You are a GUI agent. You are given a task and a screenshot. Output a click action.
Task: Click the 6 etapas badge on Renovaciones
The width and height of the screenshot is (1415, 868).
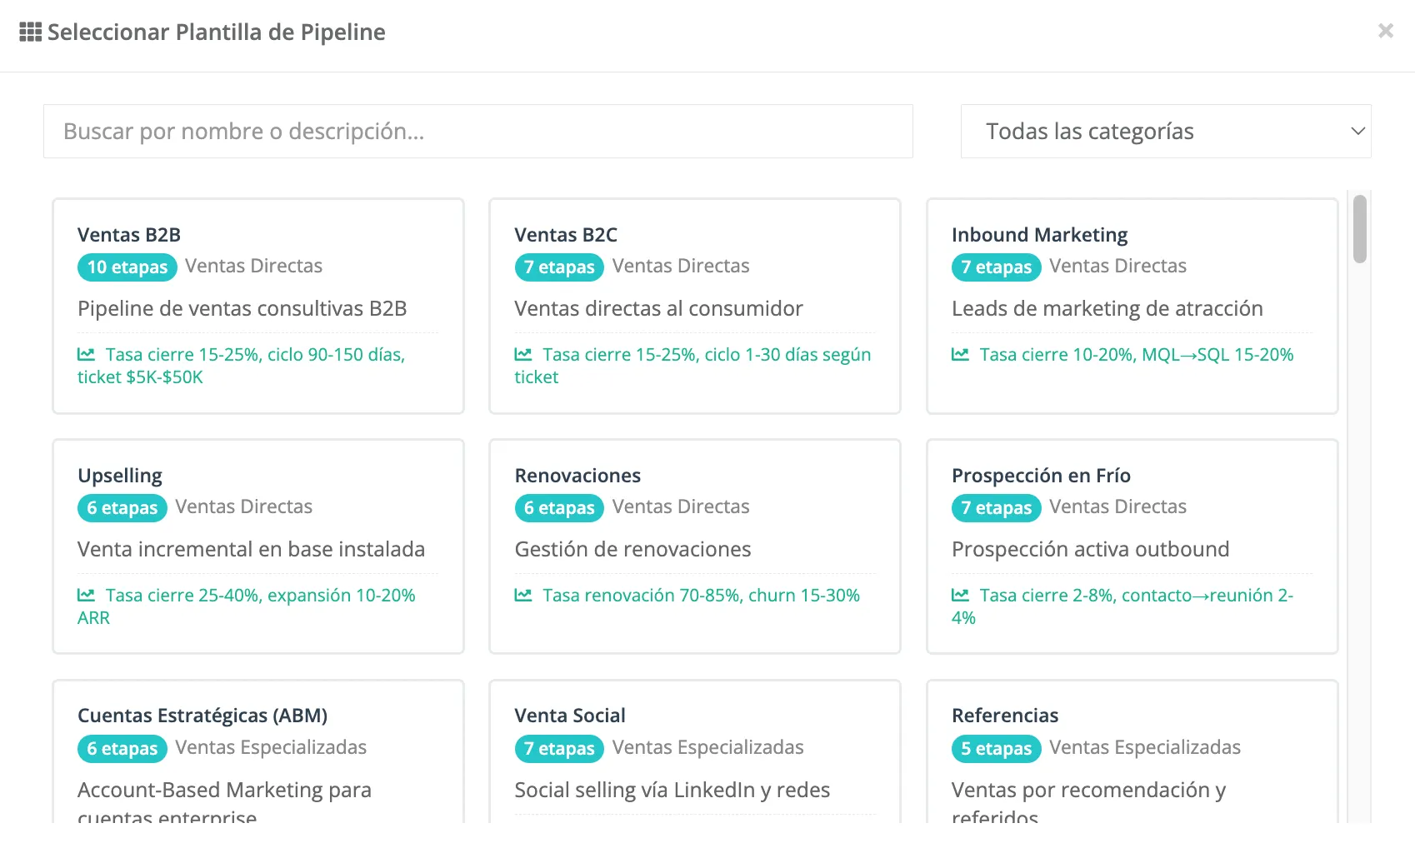pos(559,508)
